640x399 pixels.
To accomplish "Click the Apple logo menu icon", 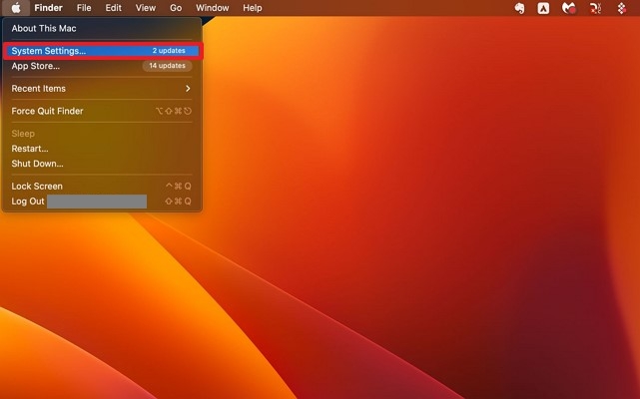I will pyautogui.click(x=16, y=8).
